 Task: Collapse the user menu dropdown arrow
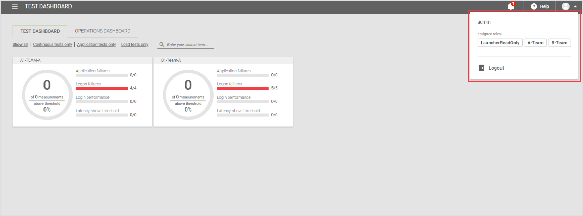pos(575,6)
